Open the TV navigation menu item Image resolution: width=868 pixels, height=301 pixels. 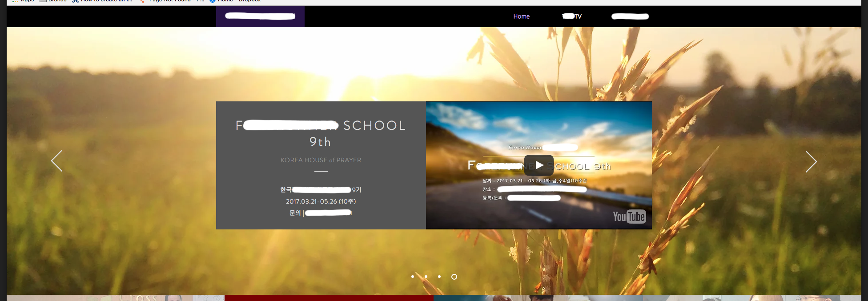(x=572, y=16)
